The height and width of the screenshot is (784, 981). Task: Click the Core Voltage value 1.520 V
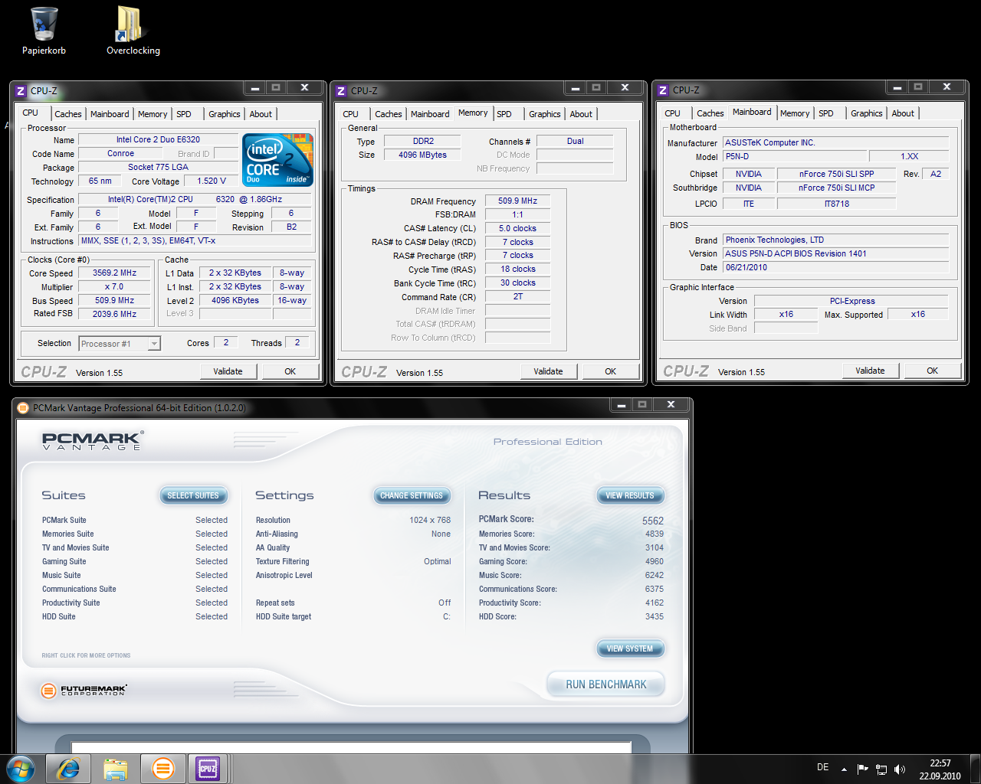212,181
